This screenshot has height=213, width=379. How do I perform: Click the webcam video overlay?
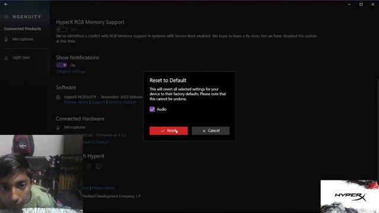[41, 174]
